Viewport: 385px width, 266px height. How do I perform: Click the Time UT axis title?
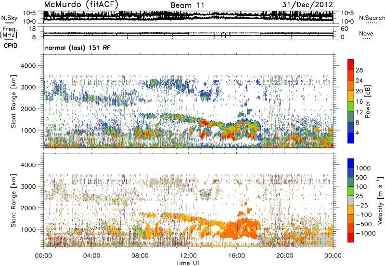pyautogui.click(x=188, y=263)
